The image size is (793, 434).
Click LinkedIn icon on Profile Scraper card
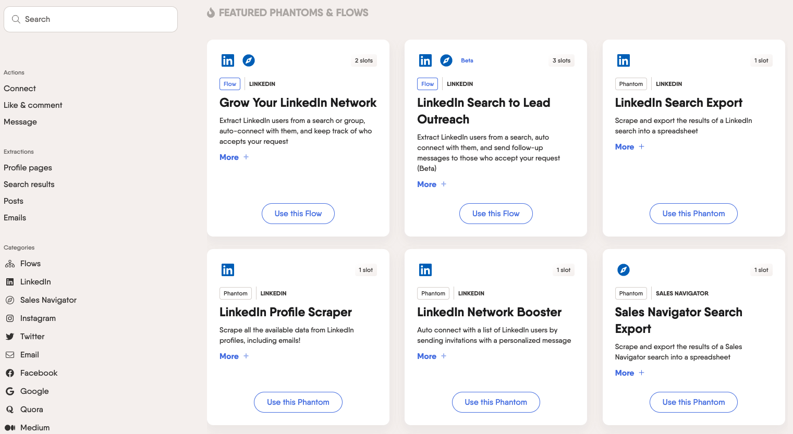[228, 270]
